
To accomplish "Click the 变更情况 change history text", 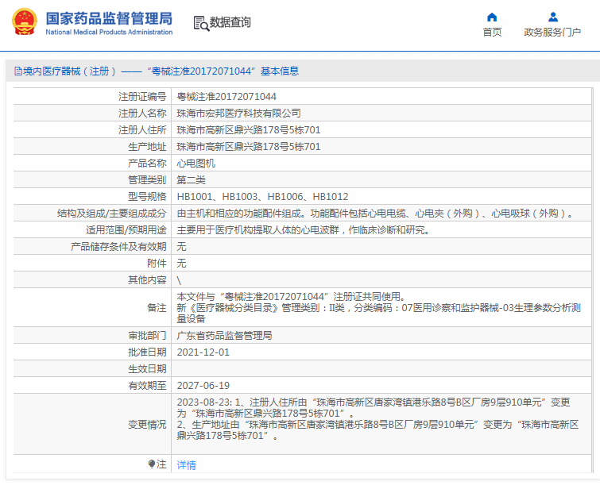I will [377, 419].
